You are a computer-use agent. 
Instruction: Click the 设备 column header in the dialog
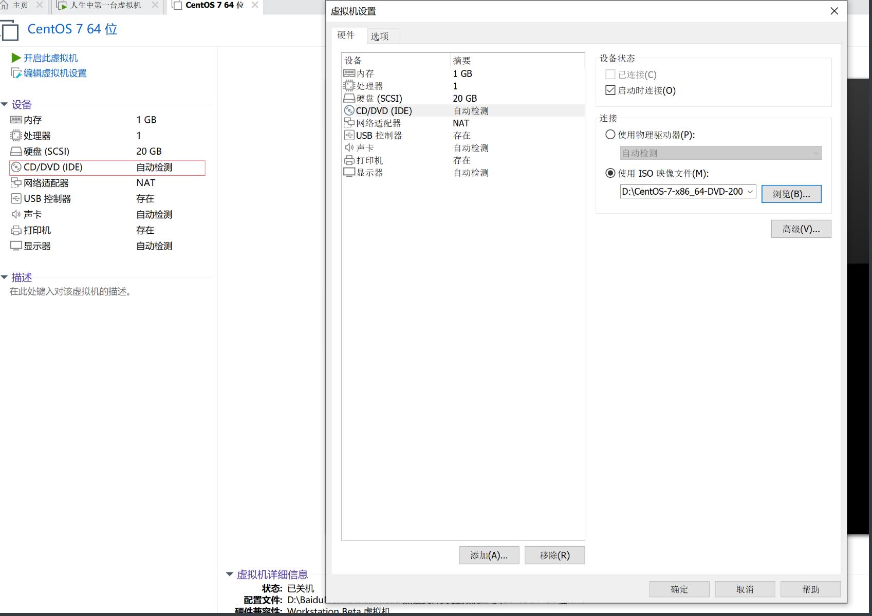[x=396, y=61]
